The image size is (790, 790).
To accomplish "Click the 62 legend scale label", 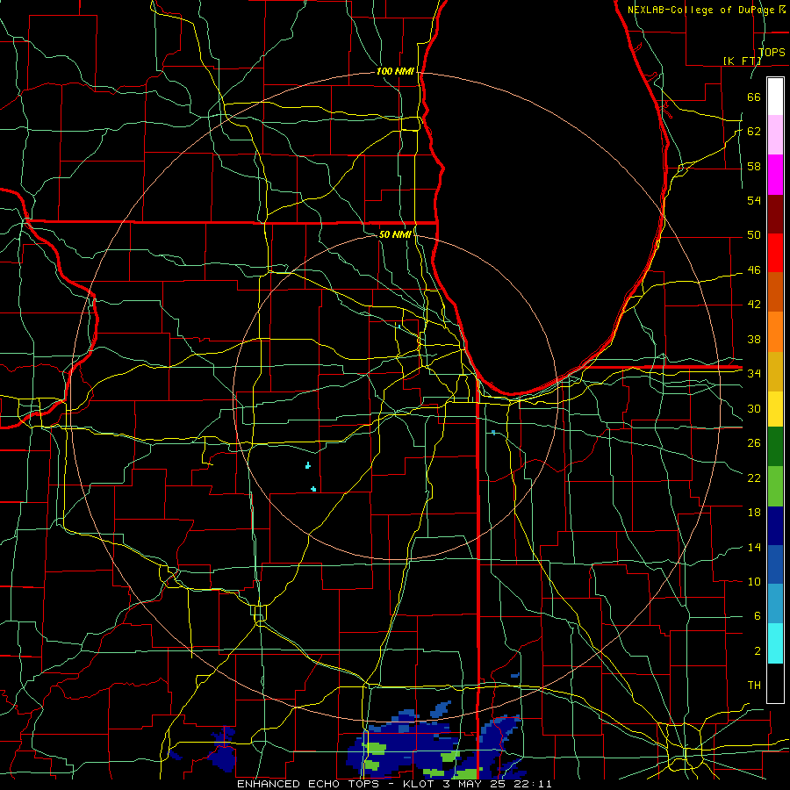I will tap(754, 132).
